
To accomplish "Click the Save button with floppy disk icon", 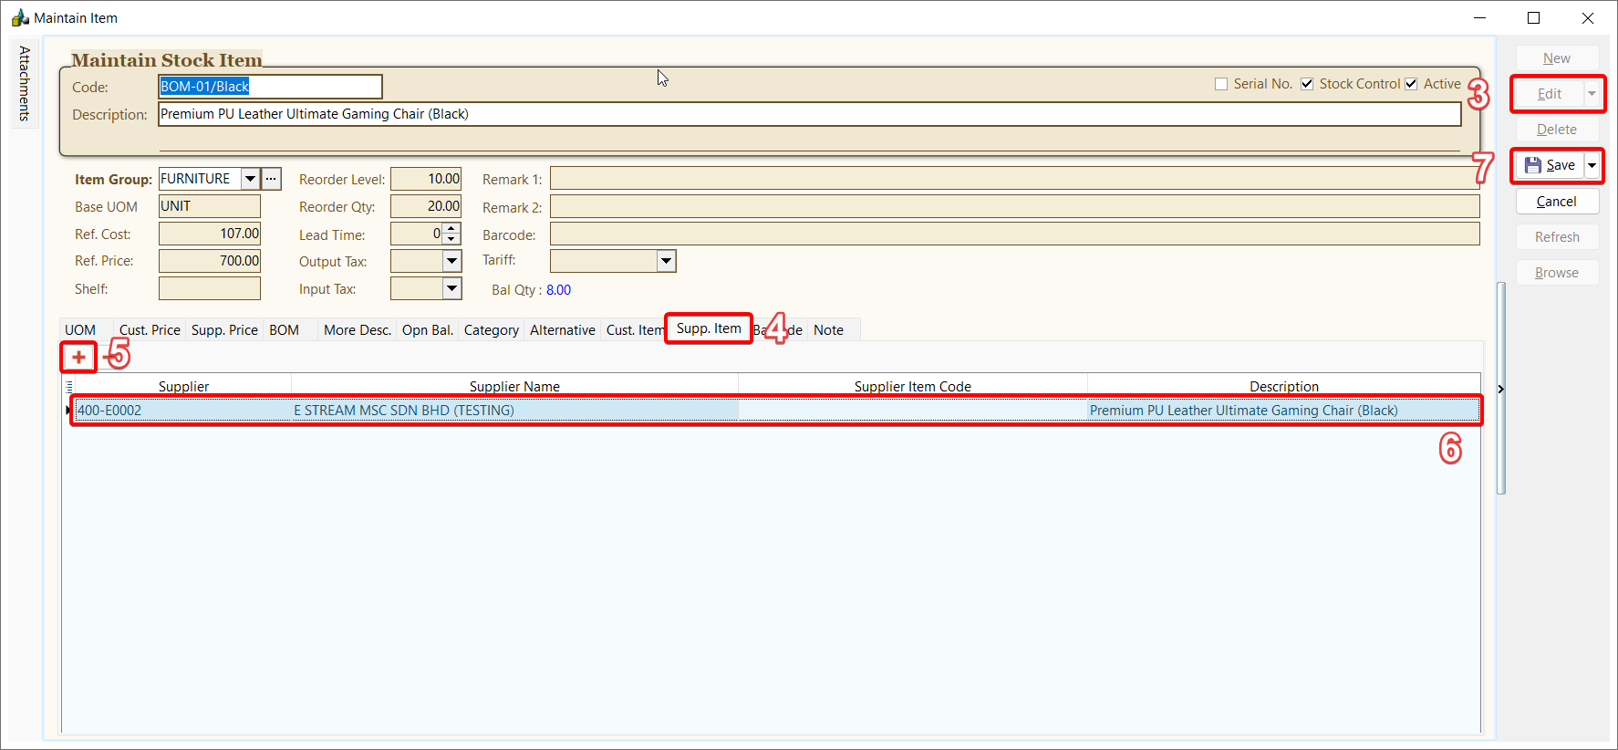I will [x=1550, y=165].
